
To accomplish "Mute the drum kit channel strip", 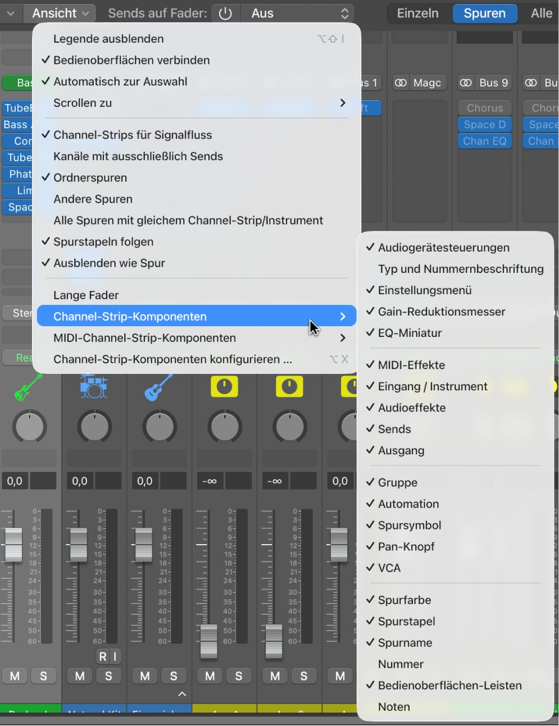I will coord(80,676).
